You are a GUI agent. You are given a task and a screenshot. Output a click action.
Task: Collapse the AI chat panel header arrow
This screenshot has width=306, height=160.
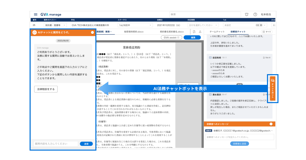pyautogui.click(x=92, y=33)
